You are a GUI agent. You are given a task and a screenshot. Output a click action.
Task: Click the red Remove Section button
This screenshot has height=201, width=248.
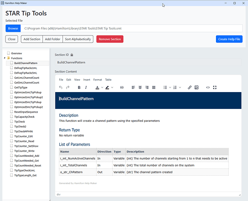[x=110, y=39]
